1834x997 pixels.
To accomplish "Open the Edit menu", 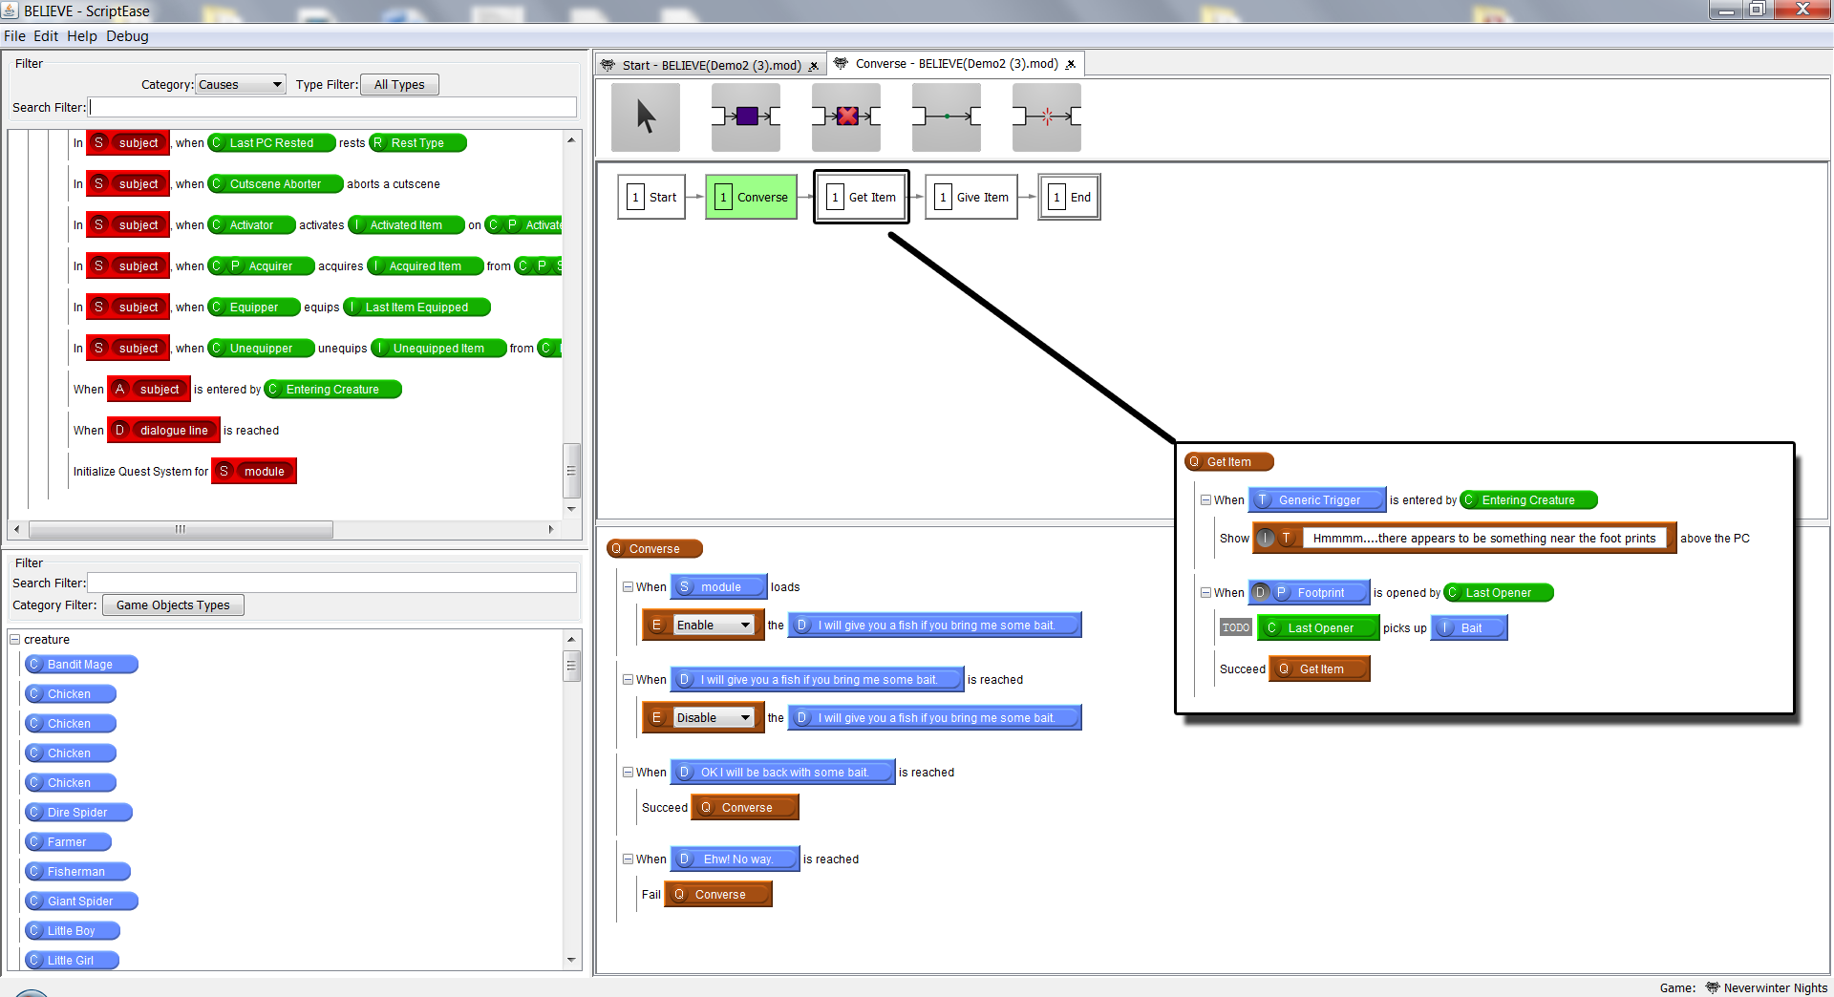I will pyautogui.click(x=46, y=36).
